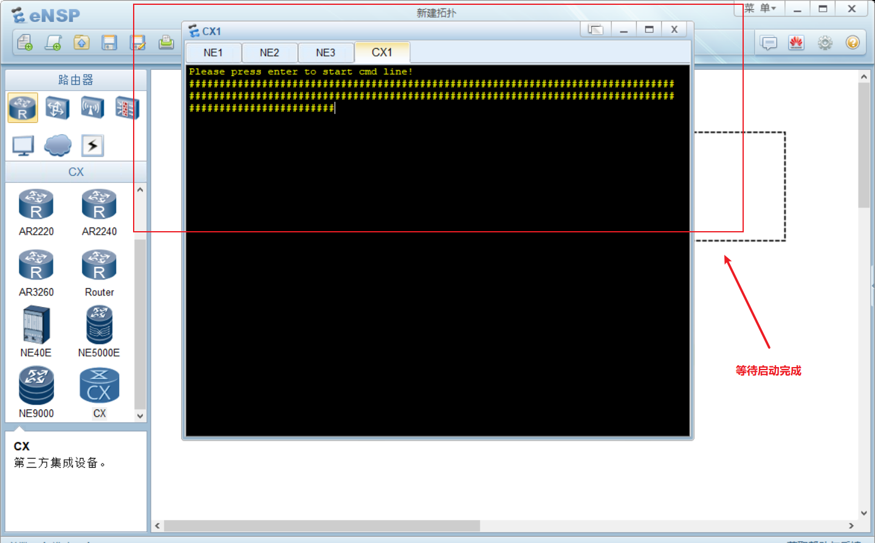Select the firewall category icon

127,108
